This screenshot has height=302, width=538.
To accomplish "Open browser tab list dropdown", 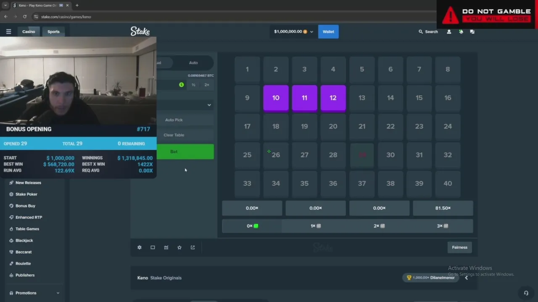I will 5,5.
